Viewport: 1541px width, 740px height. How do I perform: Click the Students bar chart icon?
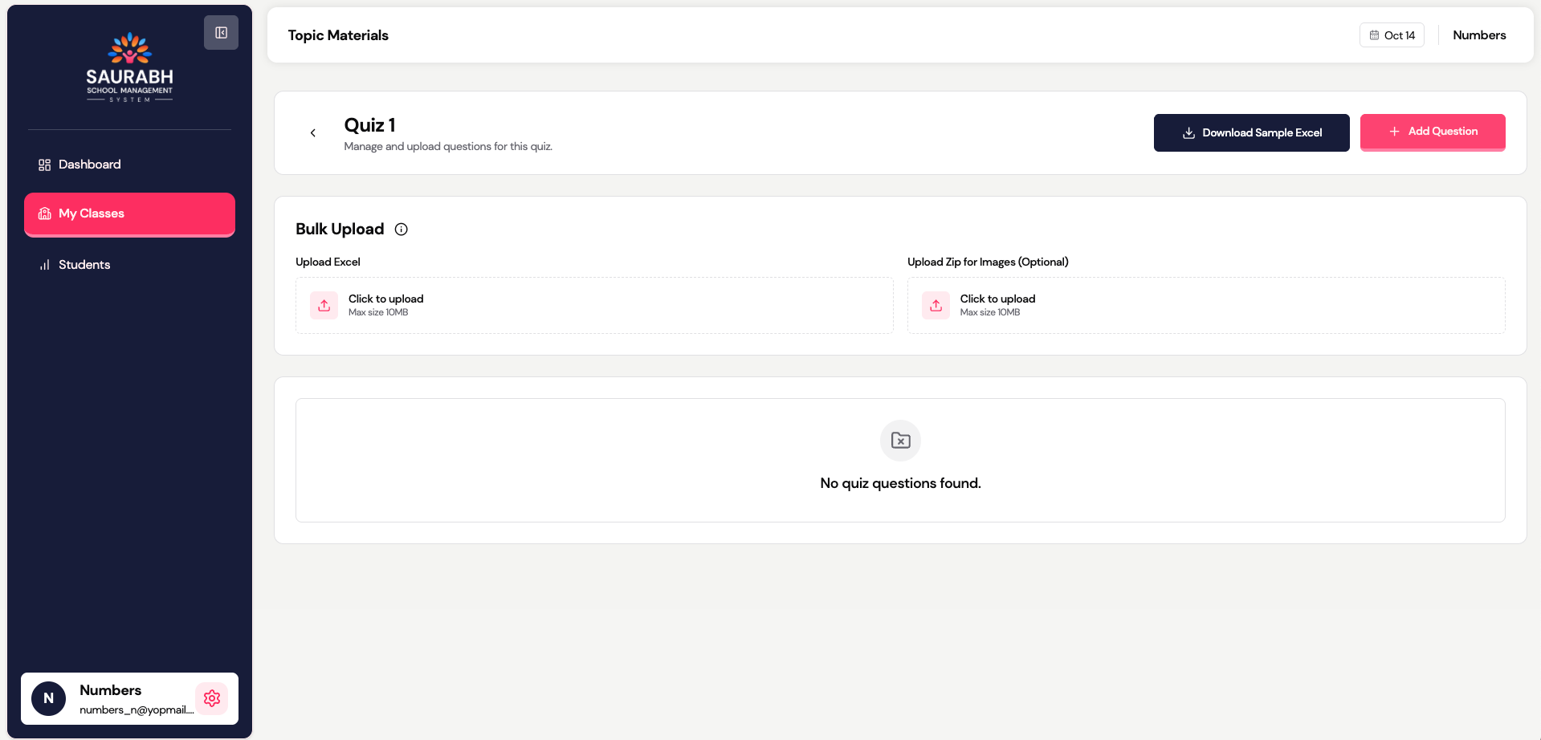tap(45, 265)
